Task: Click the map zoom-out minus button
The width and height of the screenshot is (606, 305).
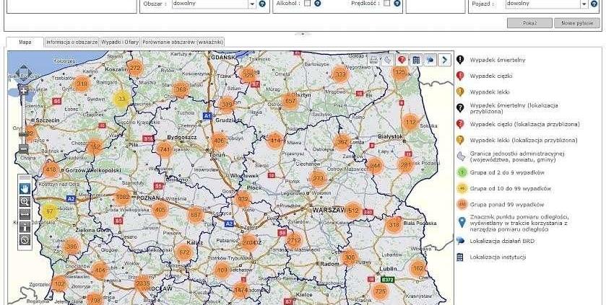Action: pos(24,149)
